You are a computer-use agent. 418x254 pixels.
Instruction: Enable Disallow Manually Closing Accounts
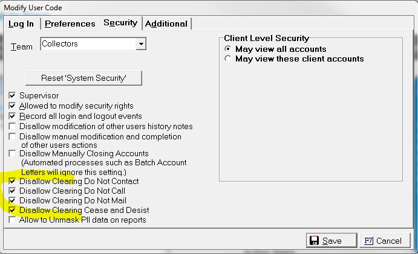pos(13,154)
